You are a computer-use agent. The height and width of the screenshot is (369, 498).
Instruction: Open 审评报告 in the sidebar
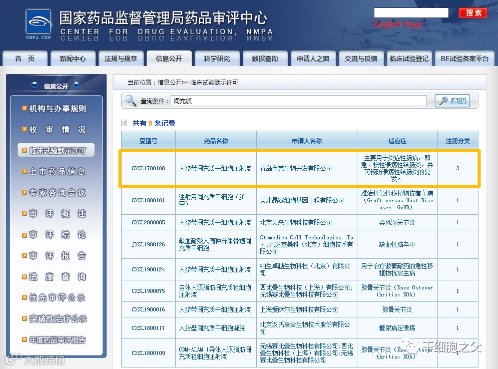click(x=58, y=255)
